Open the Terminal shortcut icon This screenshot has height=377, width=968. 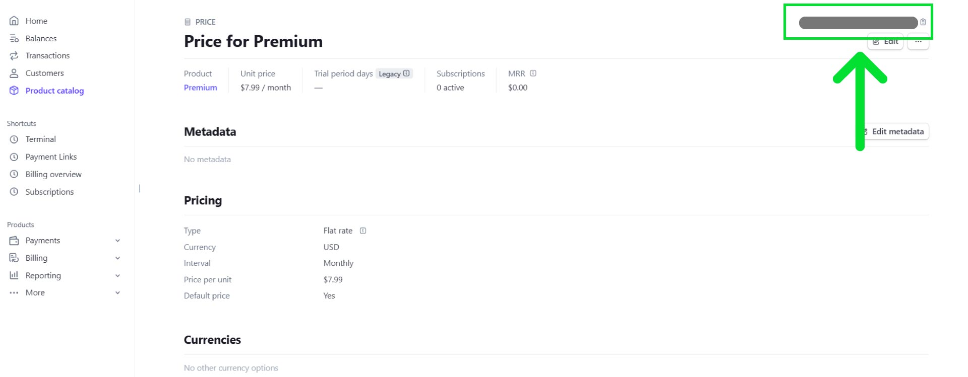pyautogui.click(x=14, y=139)
